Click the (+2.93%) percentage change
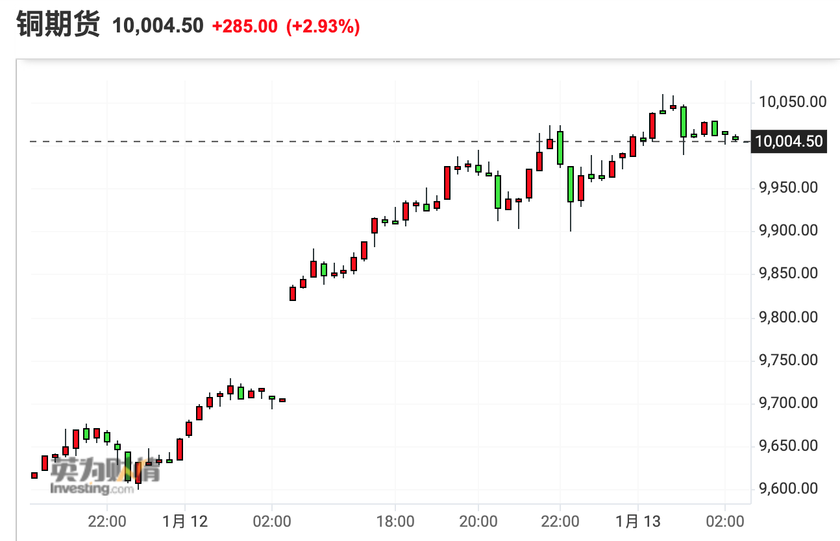 click(323, 27)
